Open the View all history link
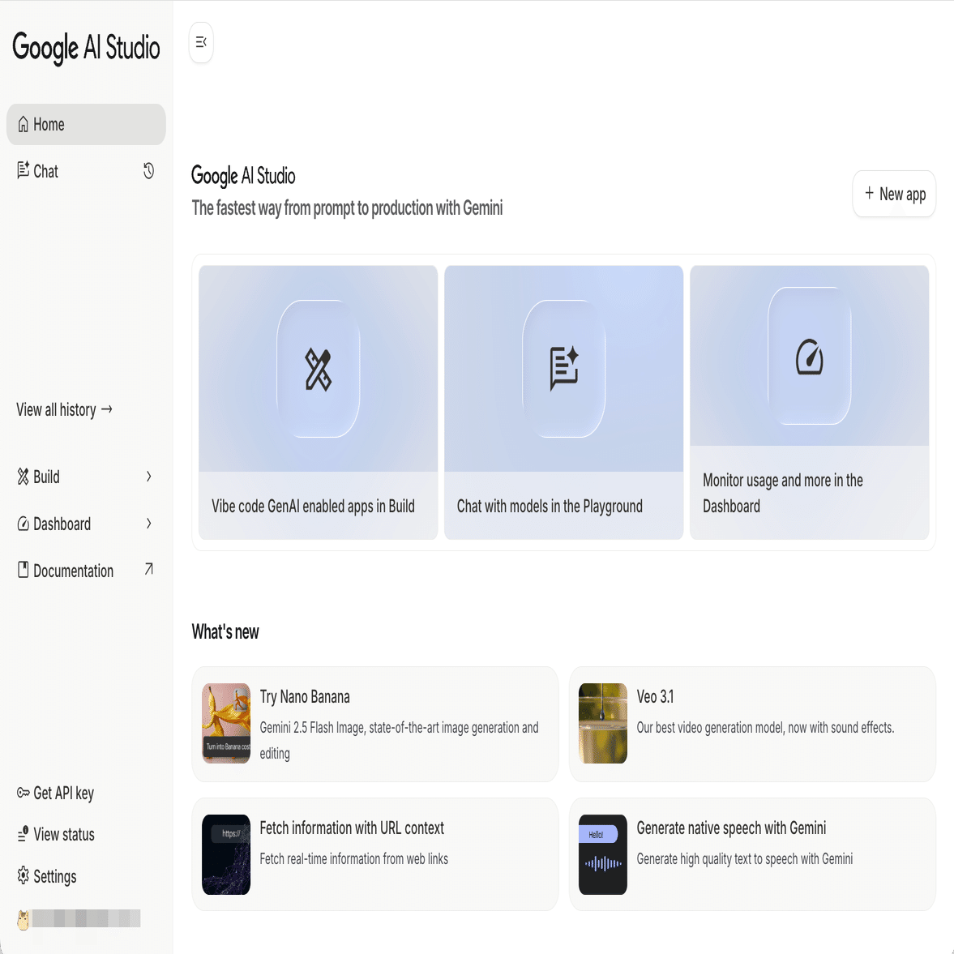Screen dimensions: 954x954 coord(64,410)
